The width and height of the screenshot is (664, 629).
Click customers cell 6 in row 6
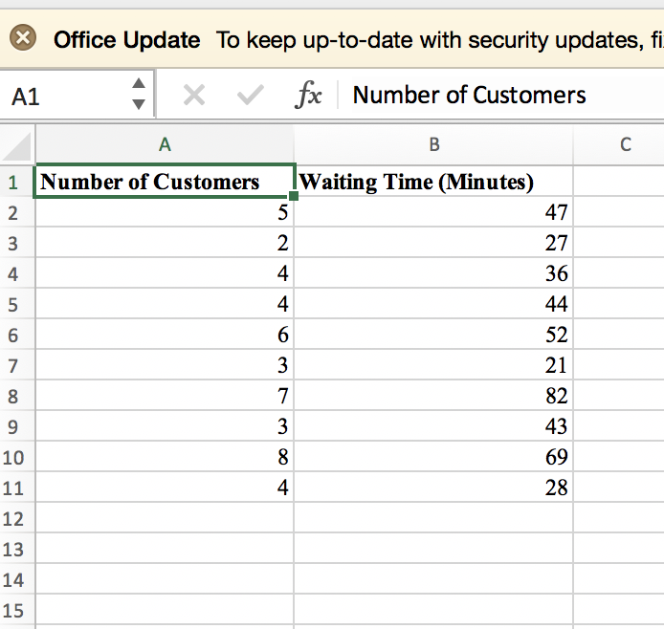click(x=165, y=335)
